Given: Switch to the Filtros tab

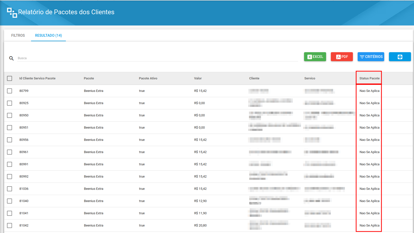Looking at the screenshot, I should pos(18,35).
